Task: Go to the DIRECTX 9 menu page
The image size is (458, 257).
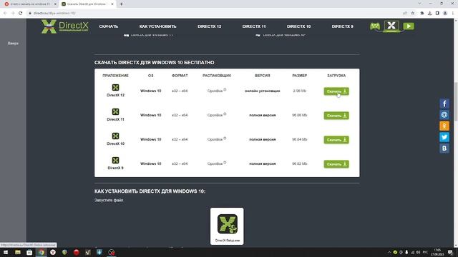Action: 342,26
